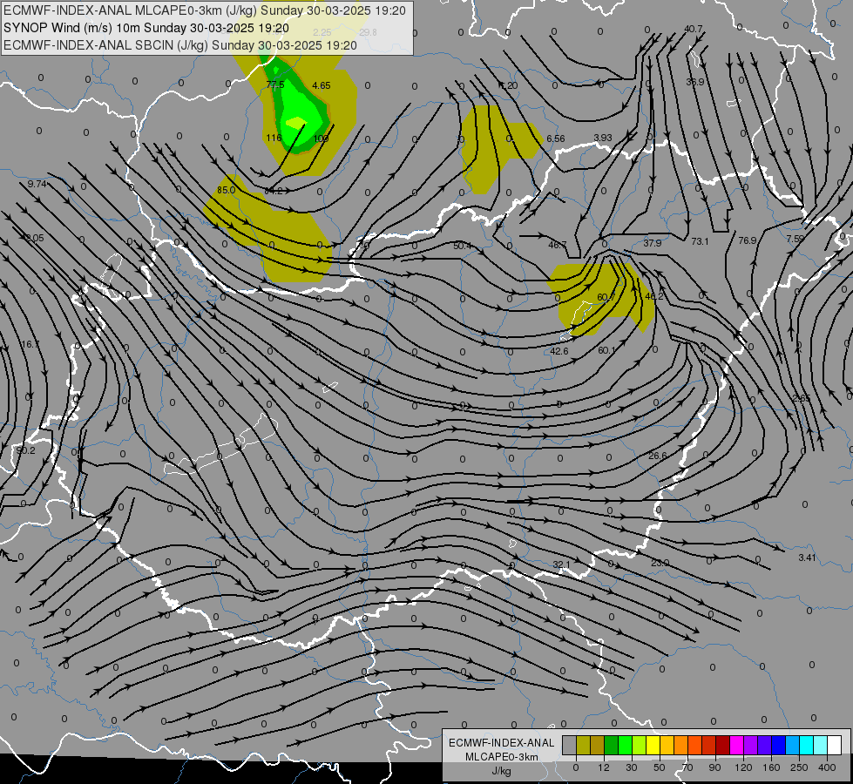The width and height of the screenshot is (853, 784).
Task: Click the map value 26.6
Action: tap(658, 456)
